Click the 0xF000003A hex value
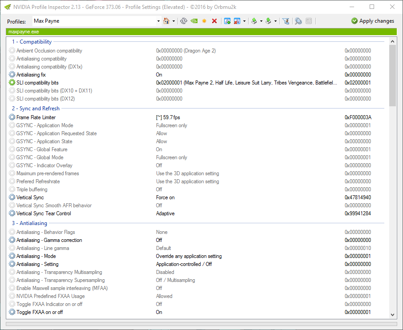This screenshot has width=403, height=330. pos(358,117)
